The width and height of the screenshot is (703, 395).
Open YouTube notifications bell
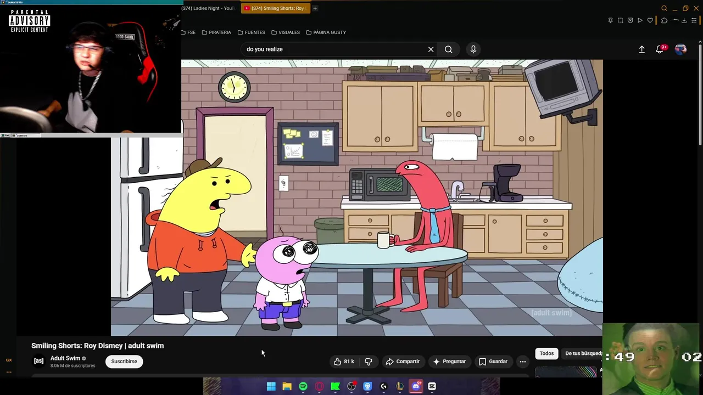[660, 49]
